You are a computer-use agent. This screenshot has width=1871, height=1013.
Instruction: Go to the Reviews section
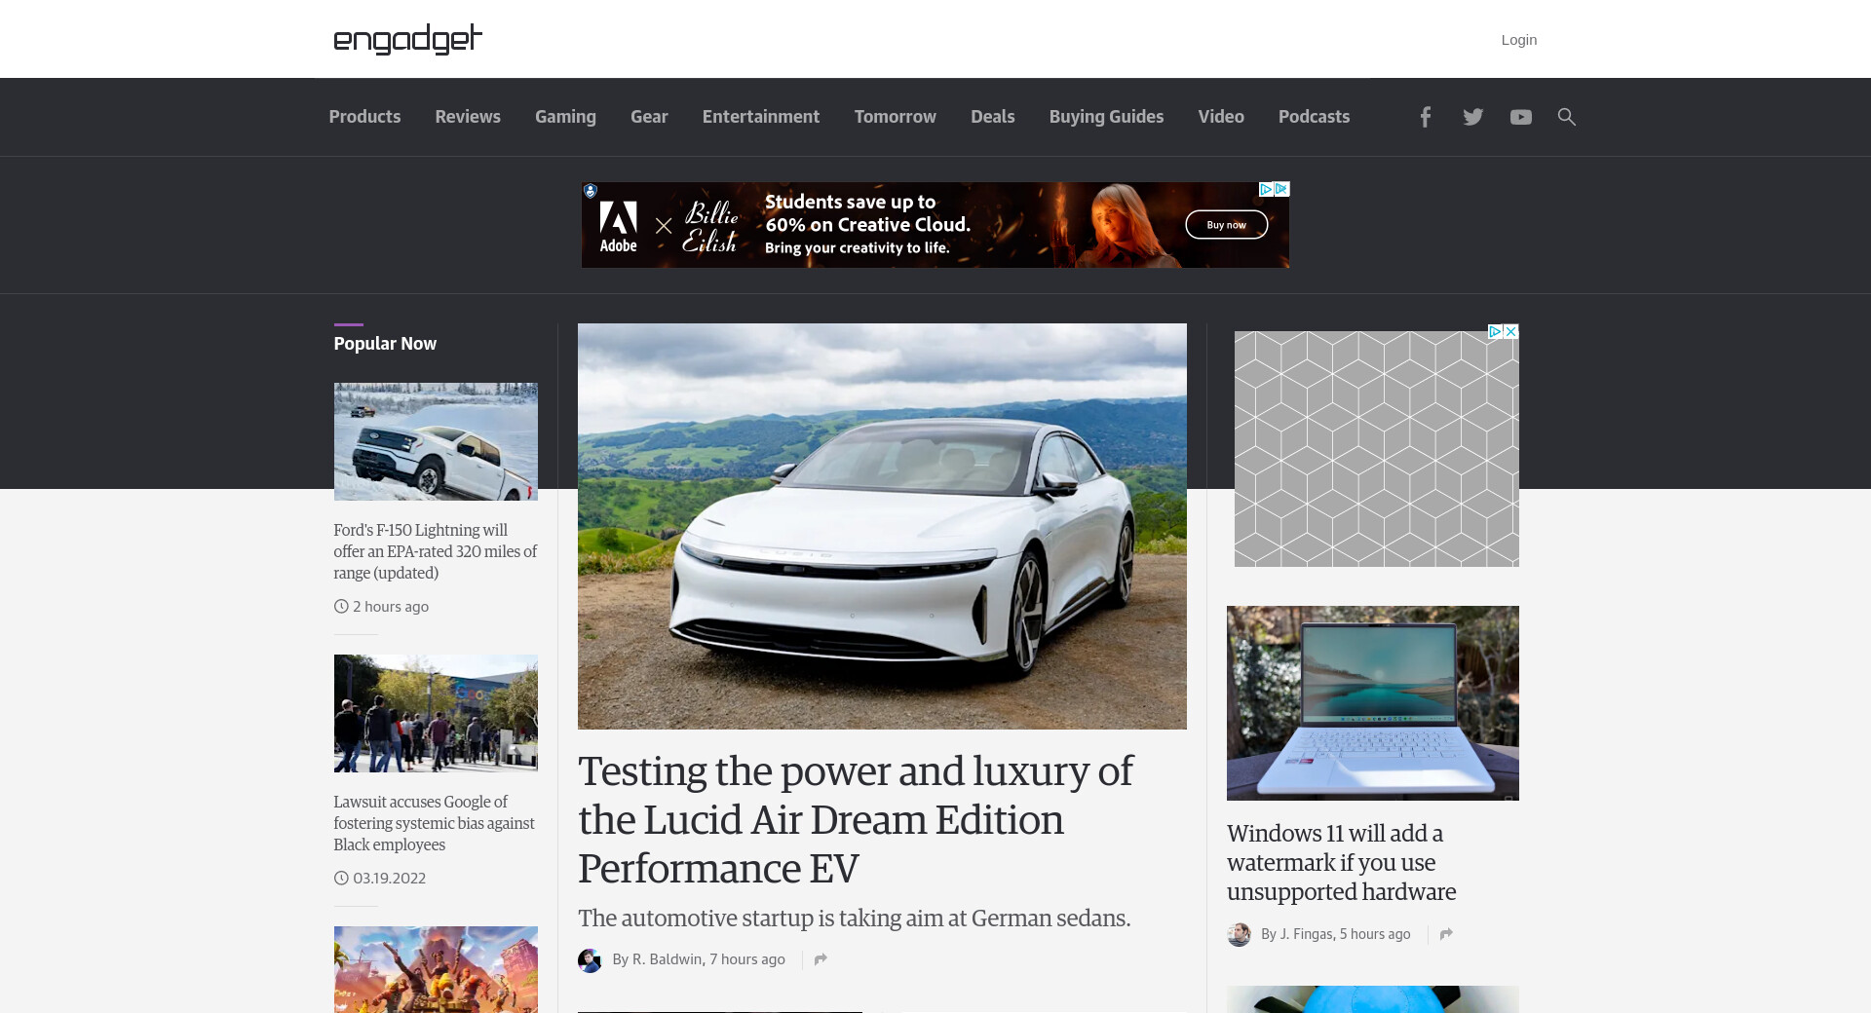click(x=468, y=117)
